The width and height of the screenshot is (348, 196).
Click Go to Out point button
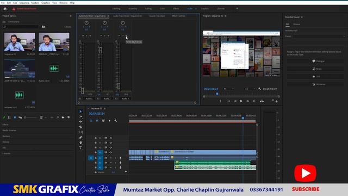tap(254, 101)
